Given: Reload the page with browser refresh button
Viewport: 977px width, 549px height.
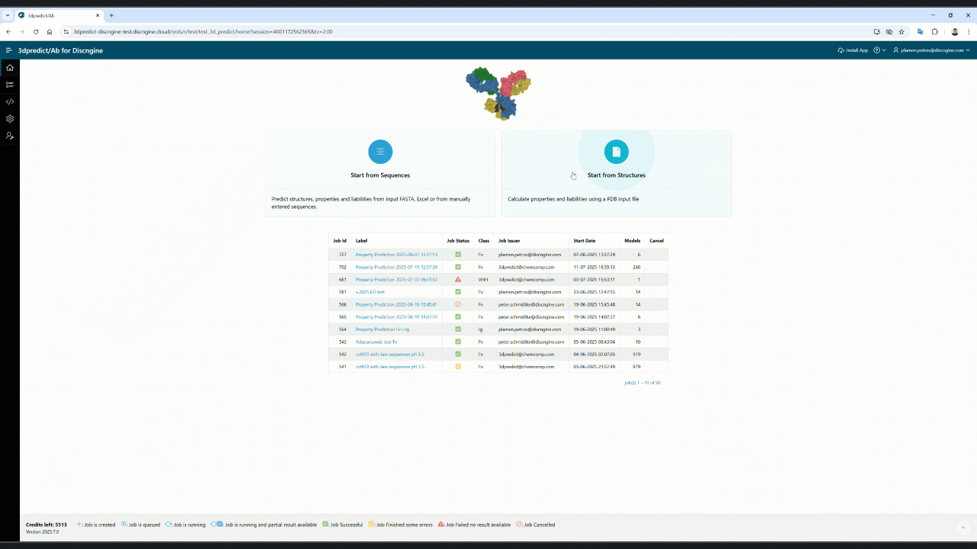Looking at the screenshot, I should 36,32.
